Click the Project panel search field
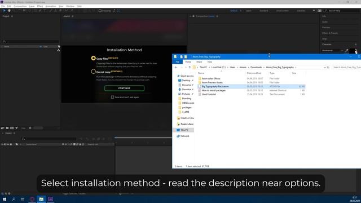Screen dimensions: 361x203 click(x=30, y=41)
